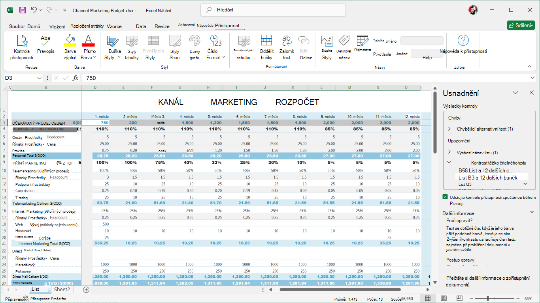
Task: Open Barvy grafu chart colors
Action: [x=194, y=47]
